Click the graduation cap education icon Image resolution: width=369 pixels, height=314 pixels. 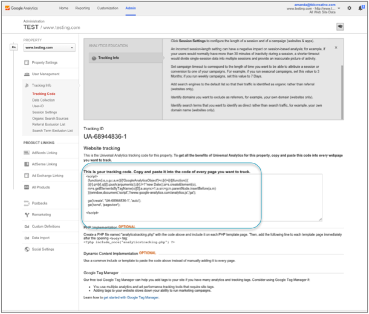(x=340, y=27)
